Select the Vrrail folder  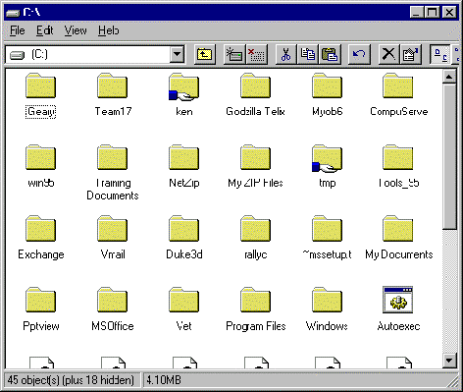[x=113, y=238]
